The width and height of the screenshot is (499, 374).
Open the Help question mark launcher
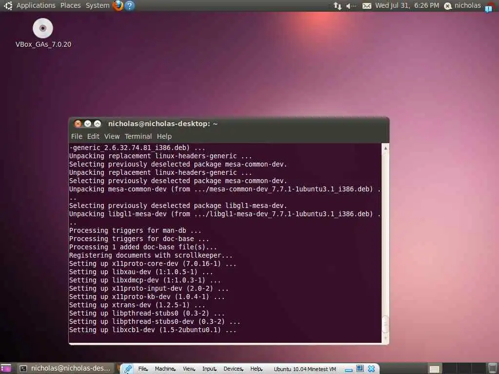click(x=130, y=5)
